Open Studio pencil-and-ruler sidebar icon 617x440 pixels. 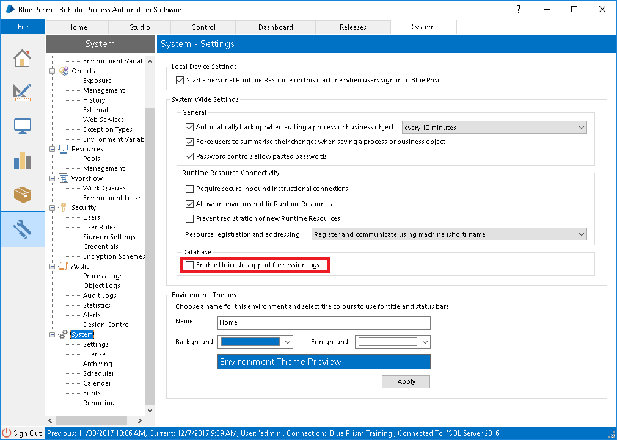[x=22, y=92]
